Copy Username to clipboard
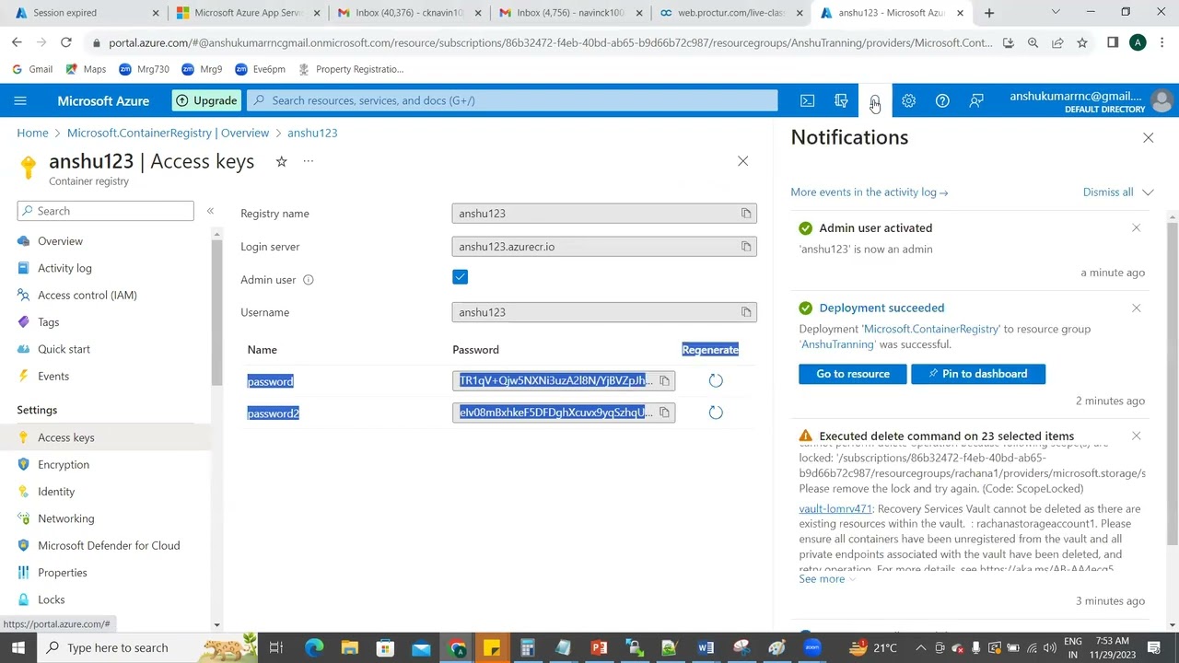 click(746, 312)
